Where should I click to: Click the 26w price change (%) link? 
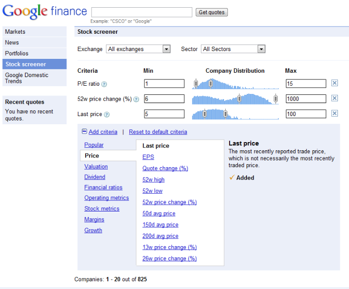(x=169, y=259)
